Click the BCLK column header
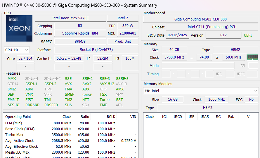This screenshot has height=158, width=260. point(104,117)
